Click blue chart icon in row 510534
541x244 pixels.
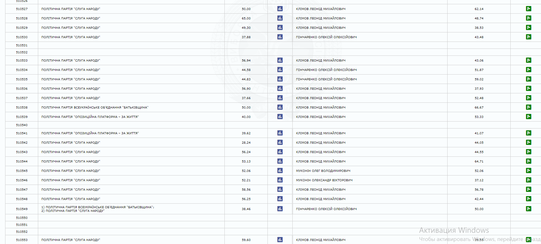(x=280, y=70)
